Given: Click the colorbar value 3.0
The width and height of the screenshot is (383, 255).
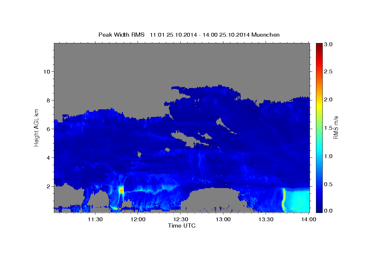Looking at the screenshot, I should pos(328,44).
